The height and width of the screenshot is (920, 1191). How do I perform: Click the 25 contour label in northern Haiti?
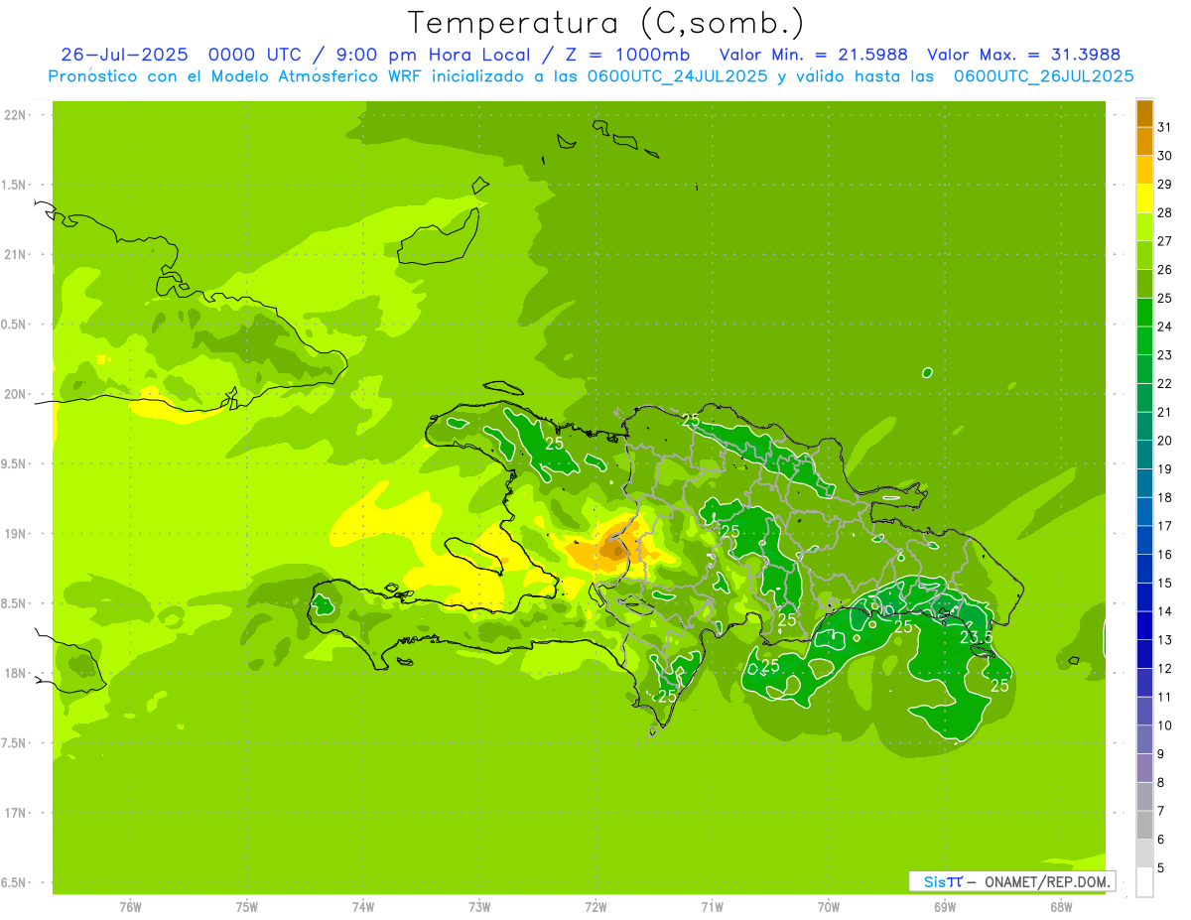point(554,444)
